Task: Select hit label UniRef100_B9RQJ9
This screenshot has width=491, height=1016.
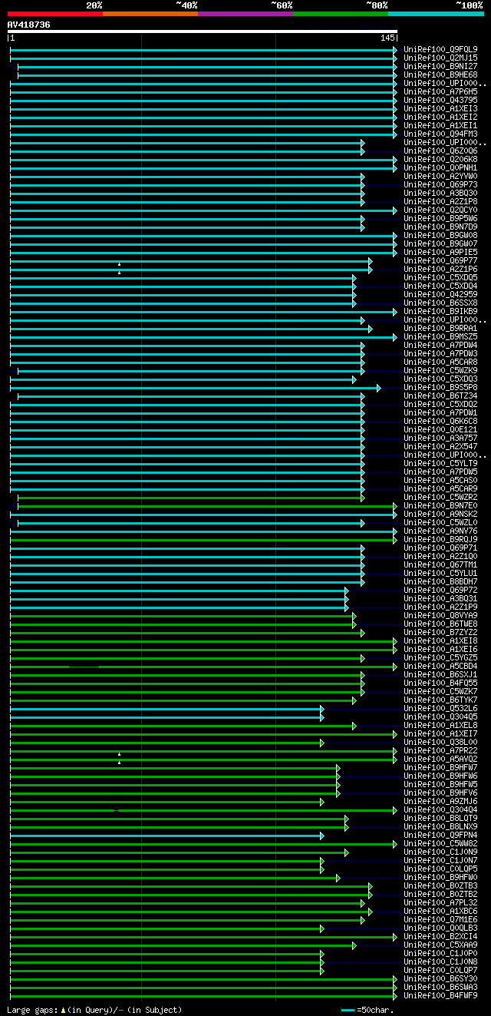Action: [440, 539]
